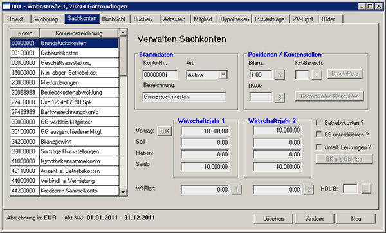Image resolution: width=386 pixels, height=233 pixels.
Task: Select account Giro 1234567890 Spk
Action: point(64,102)
